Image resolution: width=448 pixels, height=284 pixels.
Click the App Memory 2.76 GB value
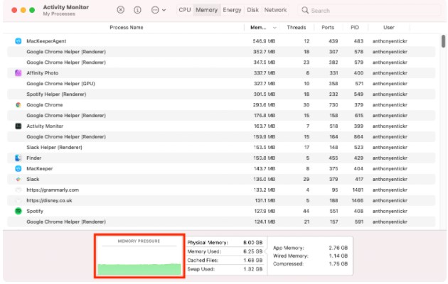(338, 248)
